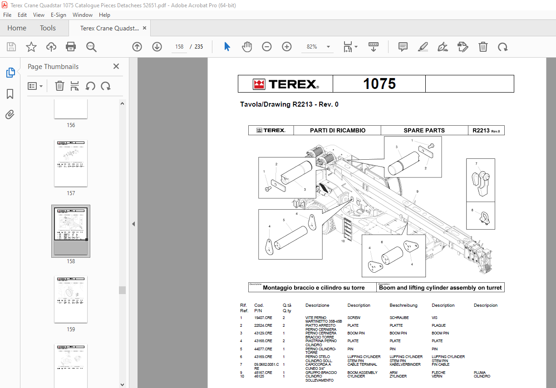
Task: Select page 158 thumbnail
Action: (x=71, y=231)
